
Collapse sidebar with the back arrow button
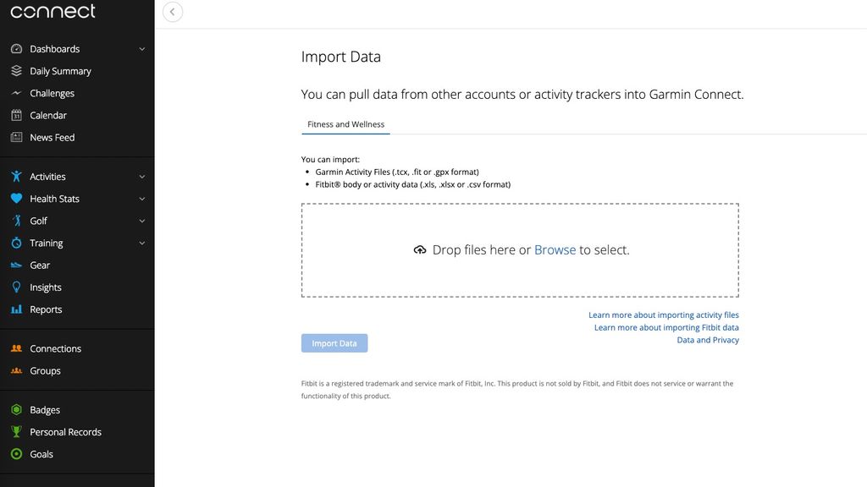(x=173, y=12)
